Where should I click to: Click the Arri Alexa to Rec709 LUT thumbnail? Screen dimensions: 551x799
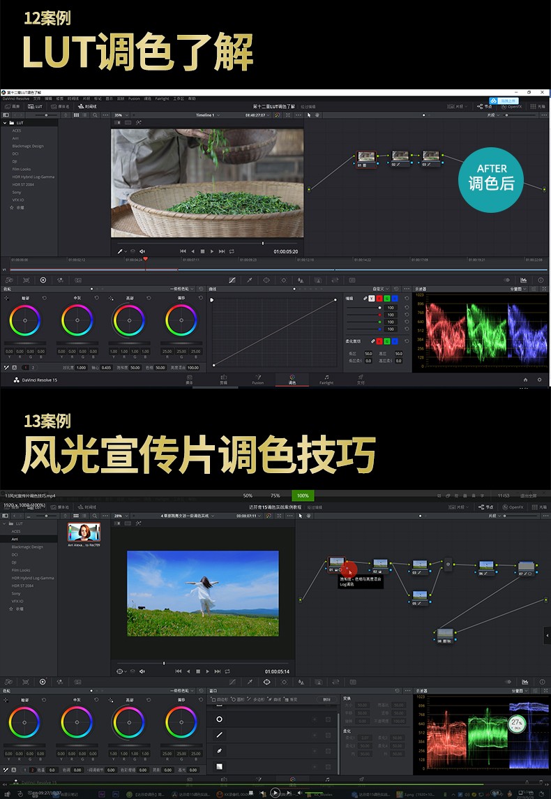pyautogui.click(x=84, y=532)
